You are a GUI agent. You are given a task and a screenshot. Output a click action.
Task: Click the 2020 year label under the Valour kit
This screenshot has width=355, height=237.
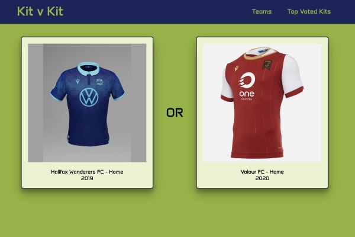pyautogui.click(x=262, y=178)
